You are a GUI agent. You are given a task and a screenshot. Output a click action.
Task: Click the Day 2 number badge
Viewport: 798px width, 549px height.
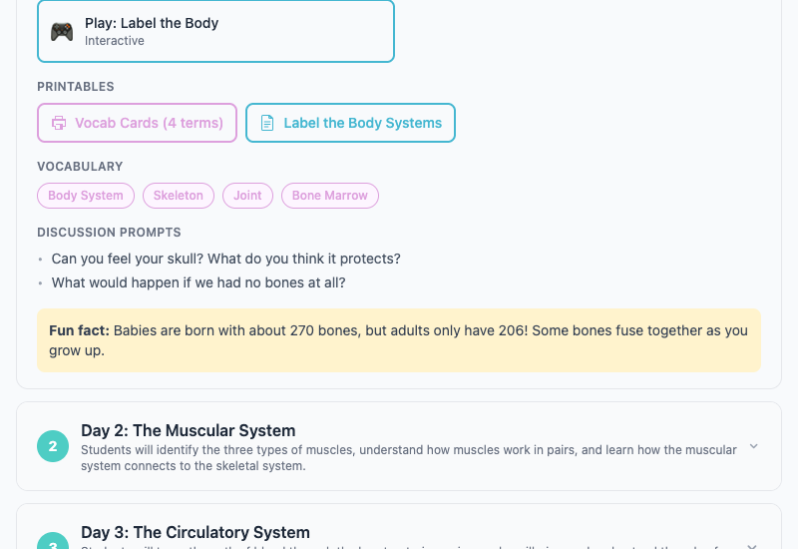pos(52,446)
